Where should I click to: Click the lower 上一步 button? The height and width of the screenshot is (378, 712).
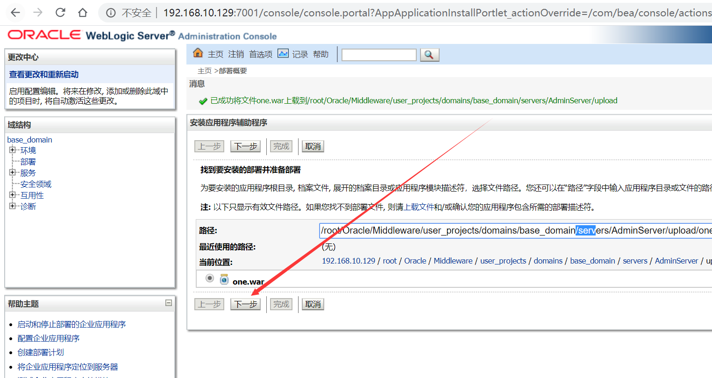coord(209,304)
